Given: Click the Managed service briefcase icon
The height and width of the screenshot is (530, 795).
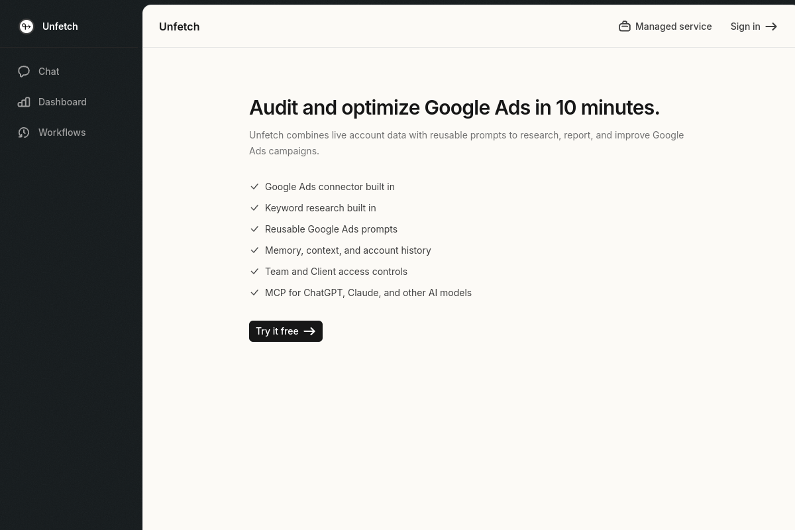Looking at the screenshot, I should [625, 26].
